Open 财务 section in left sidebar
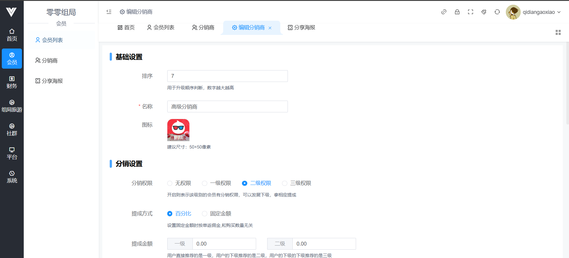This screenshot has width=569, height=258. [12, 82]
